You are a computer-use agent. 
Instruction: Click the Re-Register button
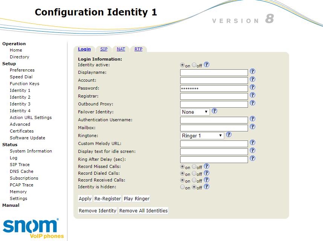pyautogui.click(x=107, y=199)
